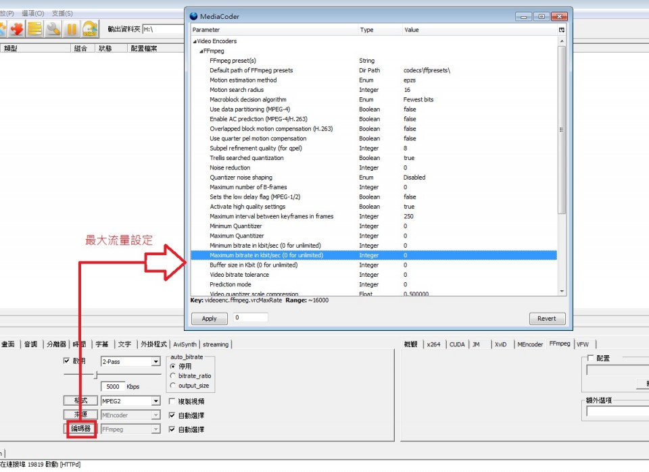The height and width of the screenshot is (472, 649).
Task: Open settings with the wrench icon
Action: coord(53,28)
